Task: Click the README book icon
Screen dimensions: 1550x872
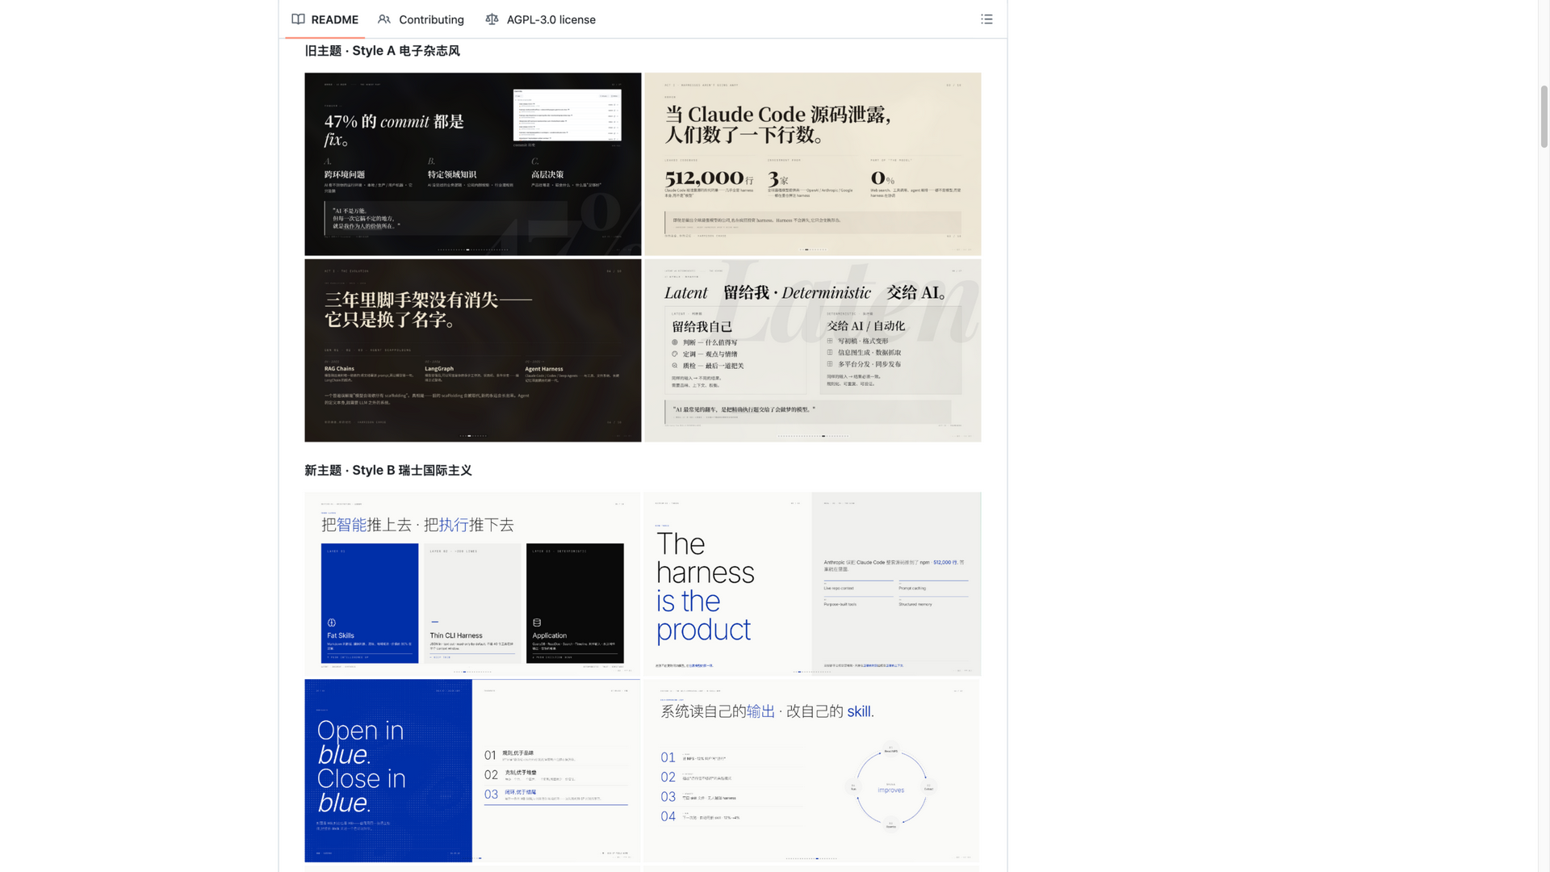Action: [x=298, y=19]
